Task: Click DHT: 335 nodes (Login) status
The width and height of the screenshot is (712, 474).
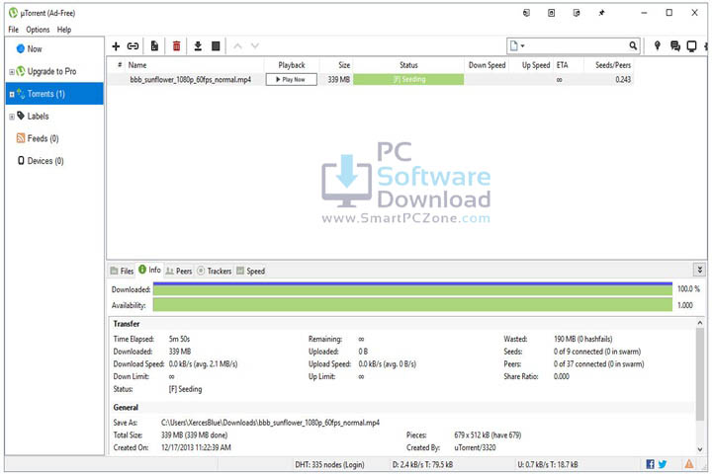Action: click(x=329, y=464)
